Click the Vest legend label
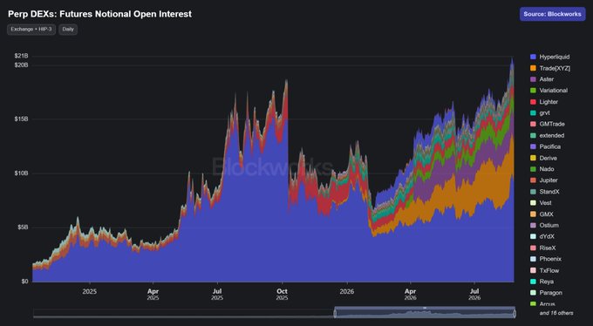 coord(545,203)
